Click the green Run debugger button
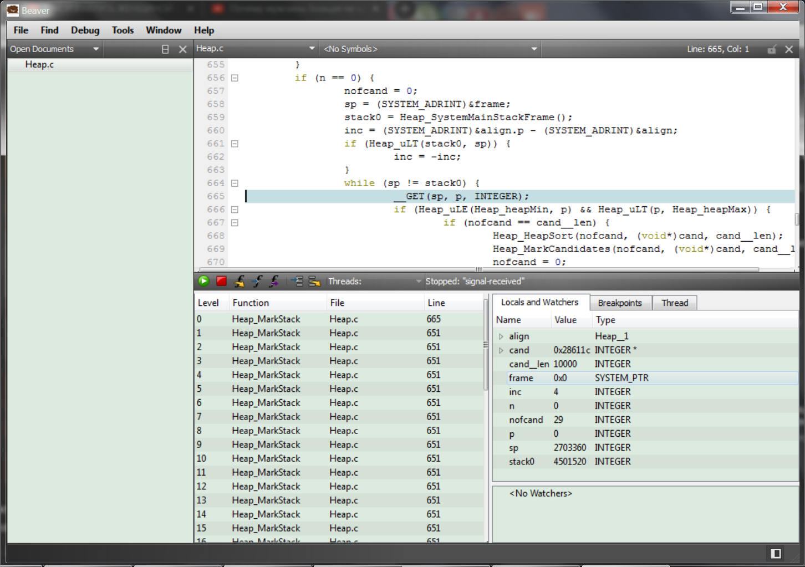 point(203,281)
